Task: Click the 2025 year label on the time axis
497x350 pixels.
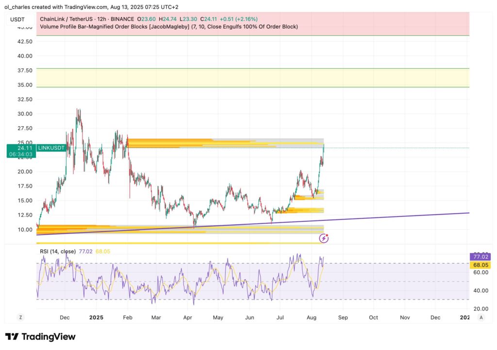Action: pyautogui.click(x=96, y=317)
